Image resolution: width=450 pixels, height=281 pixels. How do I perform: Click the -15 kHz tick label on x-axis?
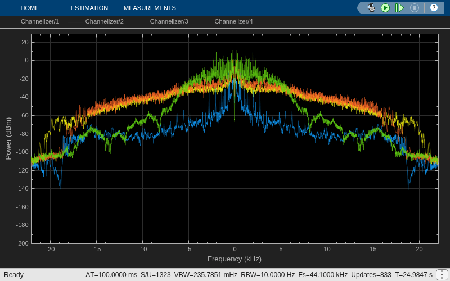click(x=96, y=249)
